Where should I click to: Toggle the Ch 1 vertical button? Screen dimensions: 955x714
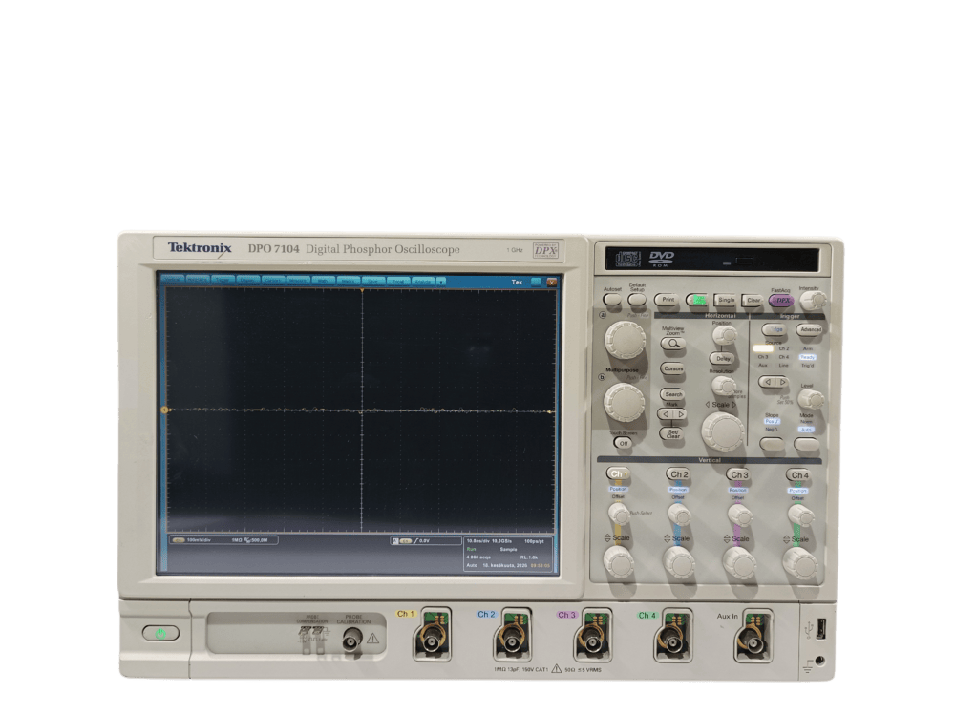coord(618,473)
